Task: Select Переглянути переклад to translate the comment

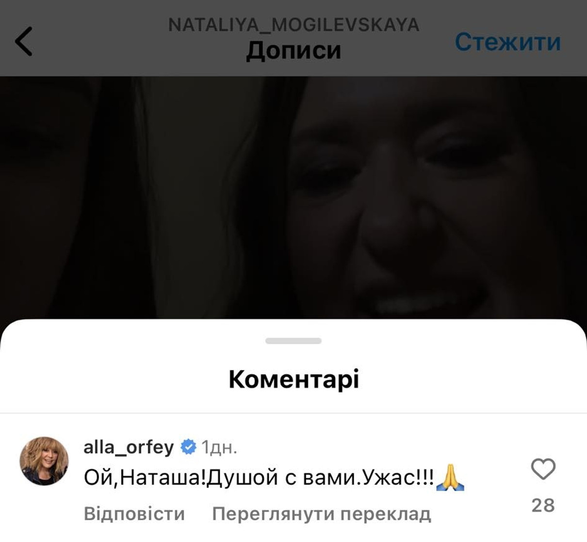Action: [322, 514]
